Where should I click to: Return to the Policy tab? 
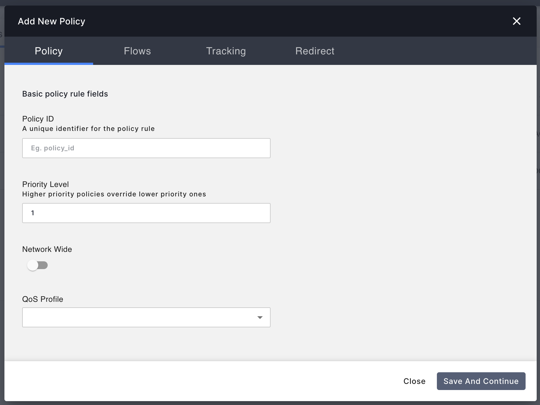[49, 51]
